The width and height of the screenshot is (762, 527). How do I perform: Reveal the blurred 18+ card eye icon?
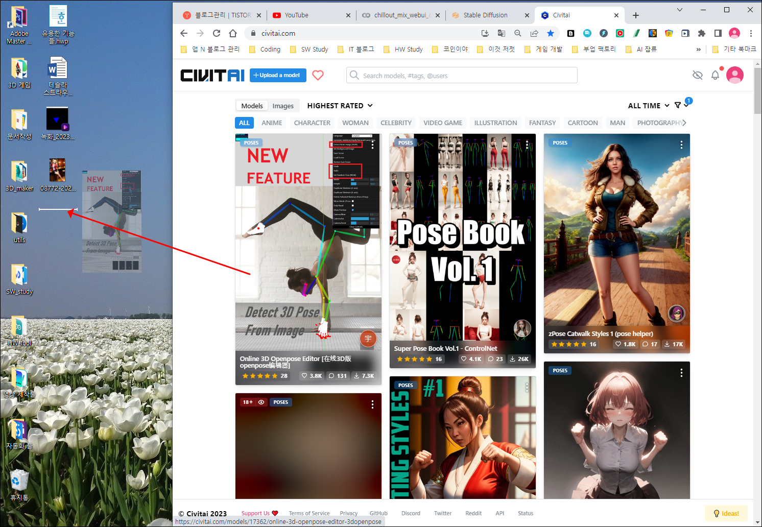click(x=261, y=402)
